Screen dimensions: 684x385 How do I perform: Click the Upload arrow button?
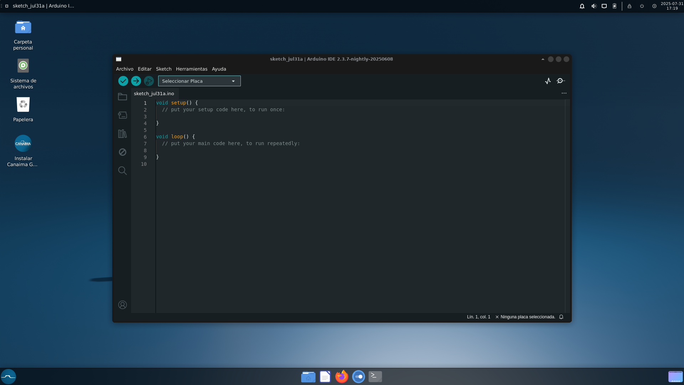(136, 81)
